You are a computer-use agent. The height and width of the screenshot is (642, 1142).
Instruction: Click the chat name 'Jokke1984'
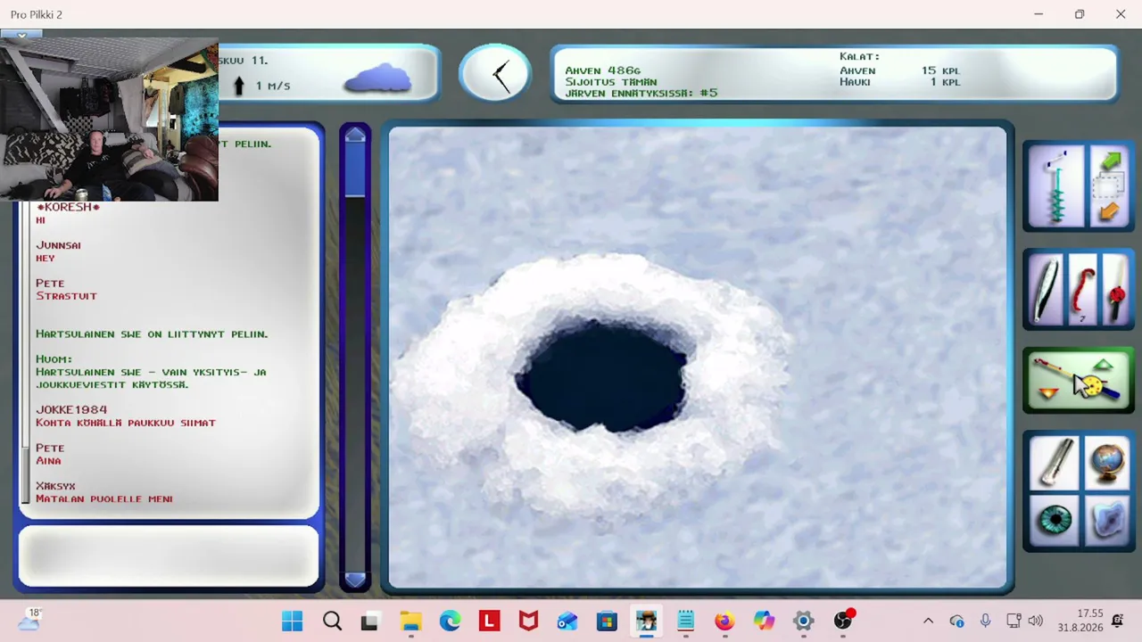coord(71,410)
